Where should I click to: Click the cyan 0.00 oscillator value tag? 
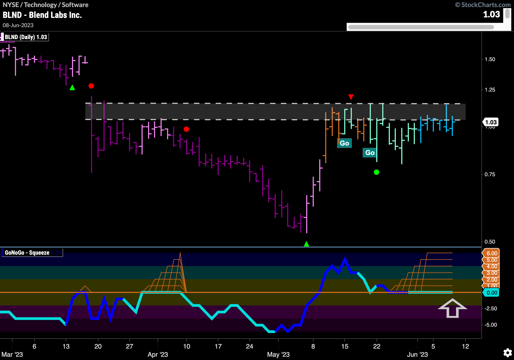tap(491, 293)
